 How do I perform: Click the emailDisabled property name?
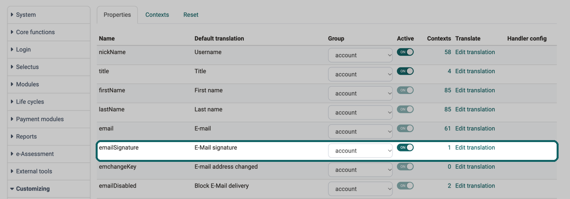(x=117, y=186)
